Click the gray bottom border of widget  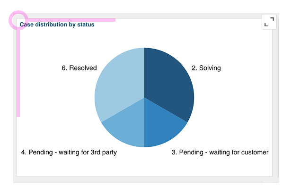click(142, 179)
